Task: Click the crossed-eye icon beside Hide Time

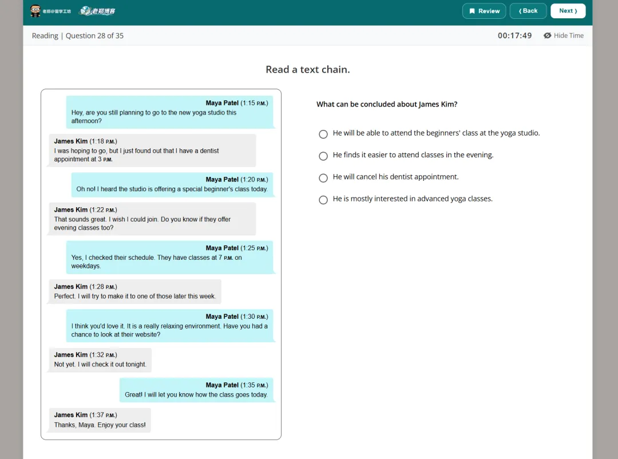Action: [x=547, y=35]
